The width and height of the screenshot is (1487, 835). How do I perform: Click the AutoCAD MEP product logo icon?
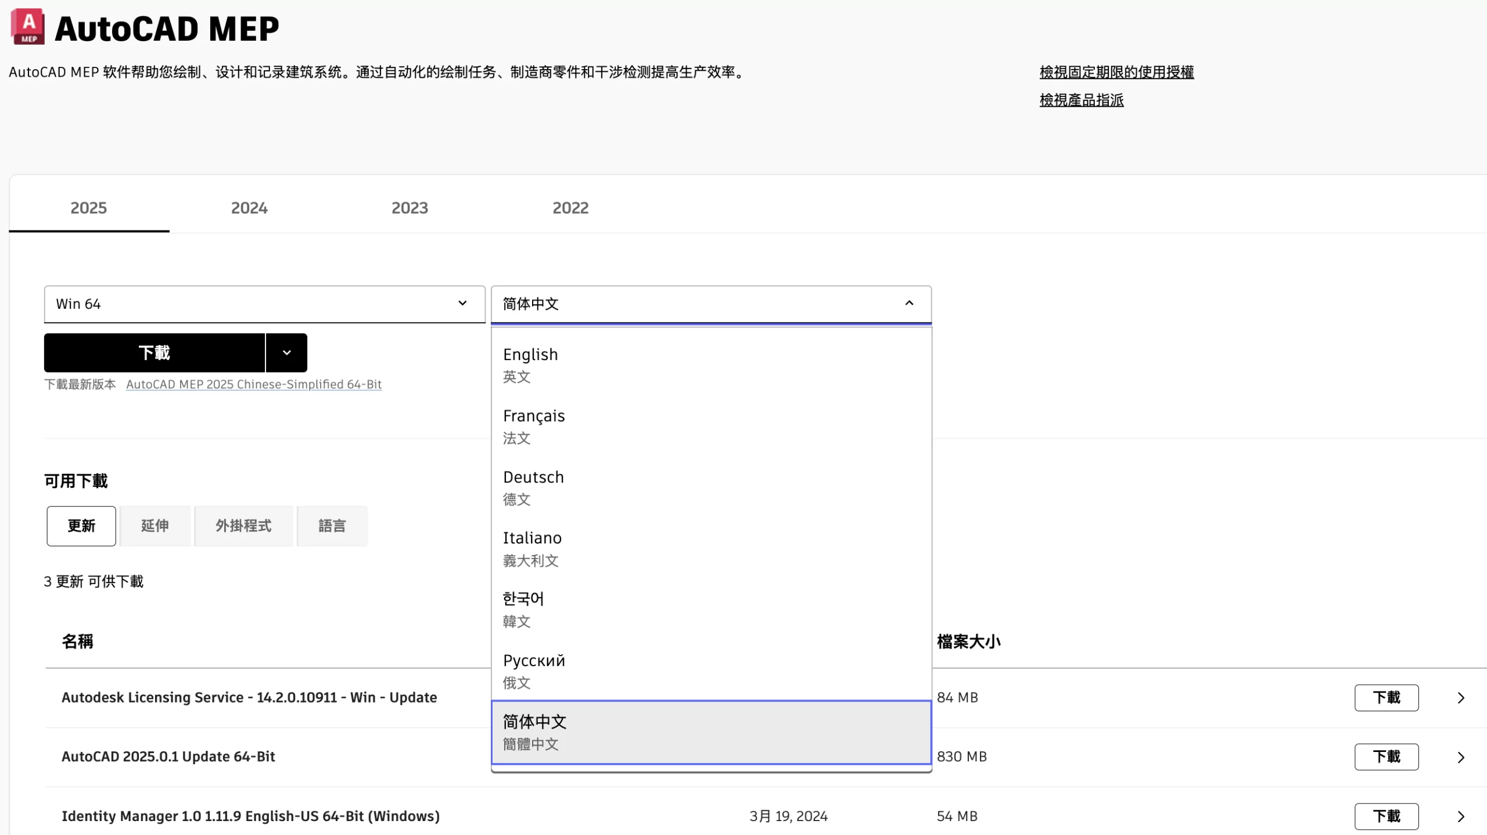click(27, 27)
